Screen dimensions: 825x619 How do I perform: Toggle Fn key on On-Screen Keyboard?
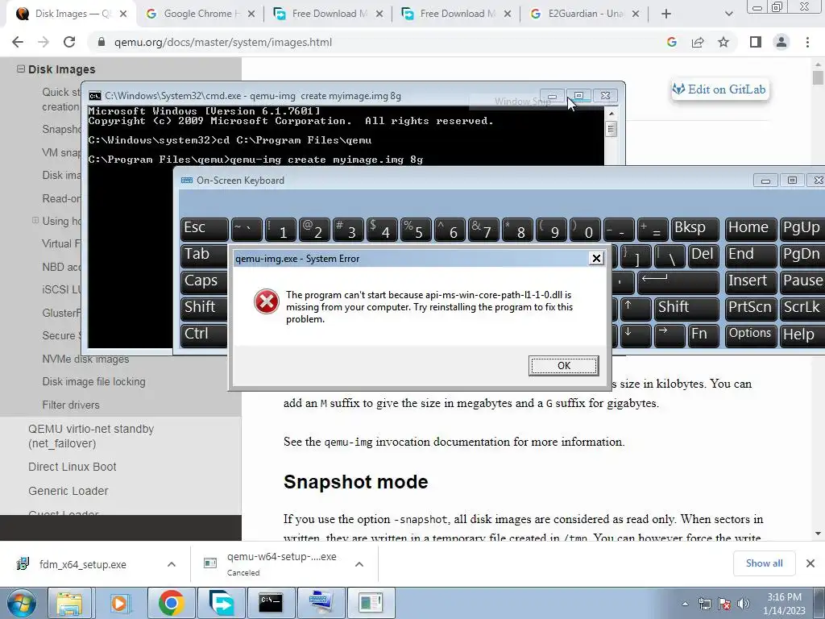(703, 335)
